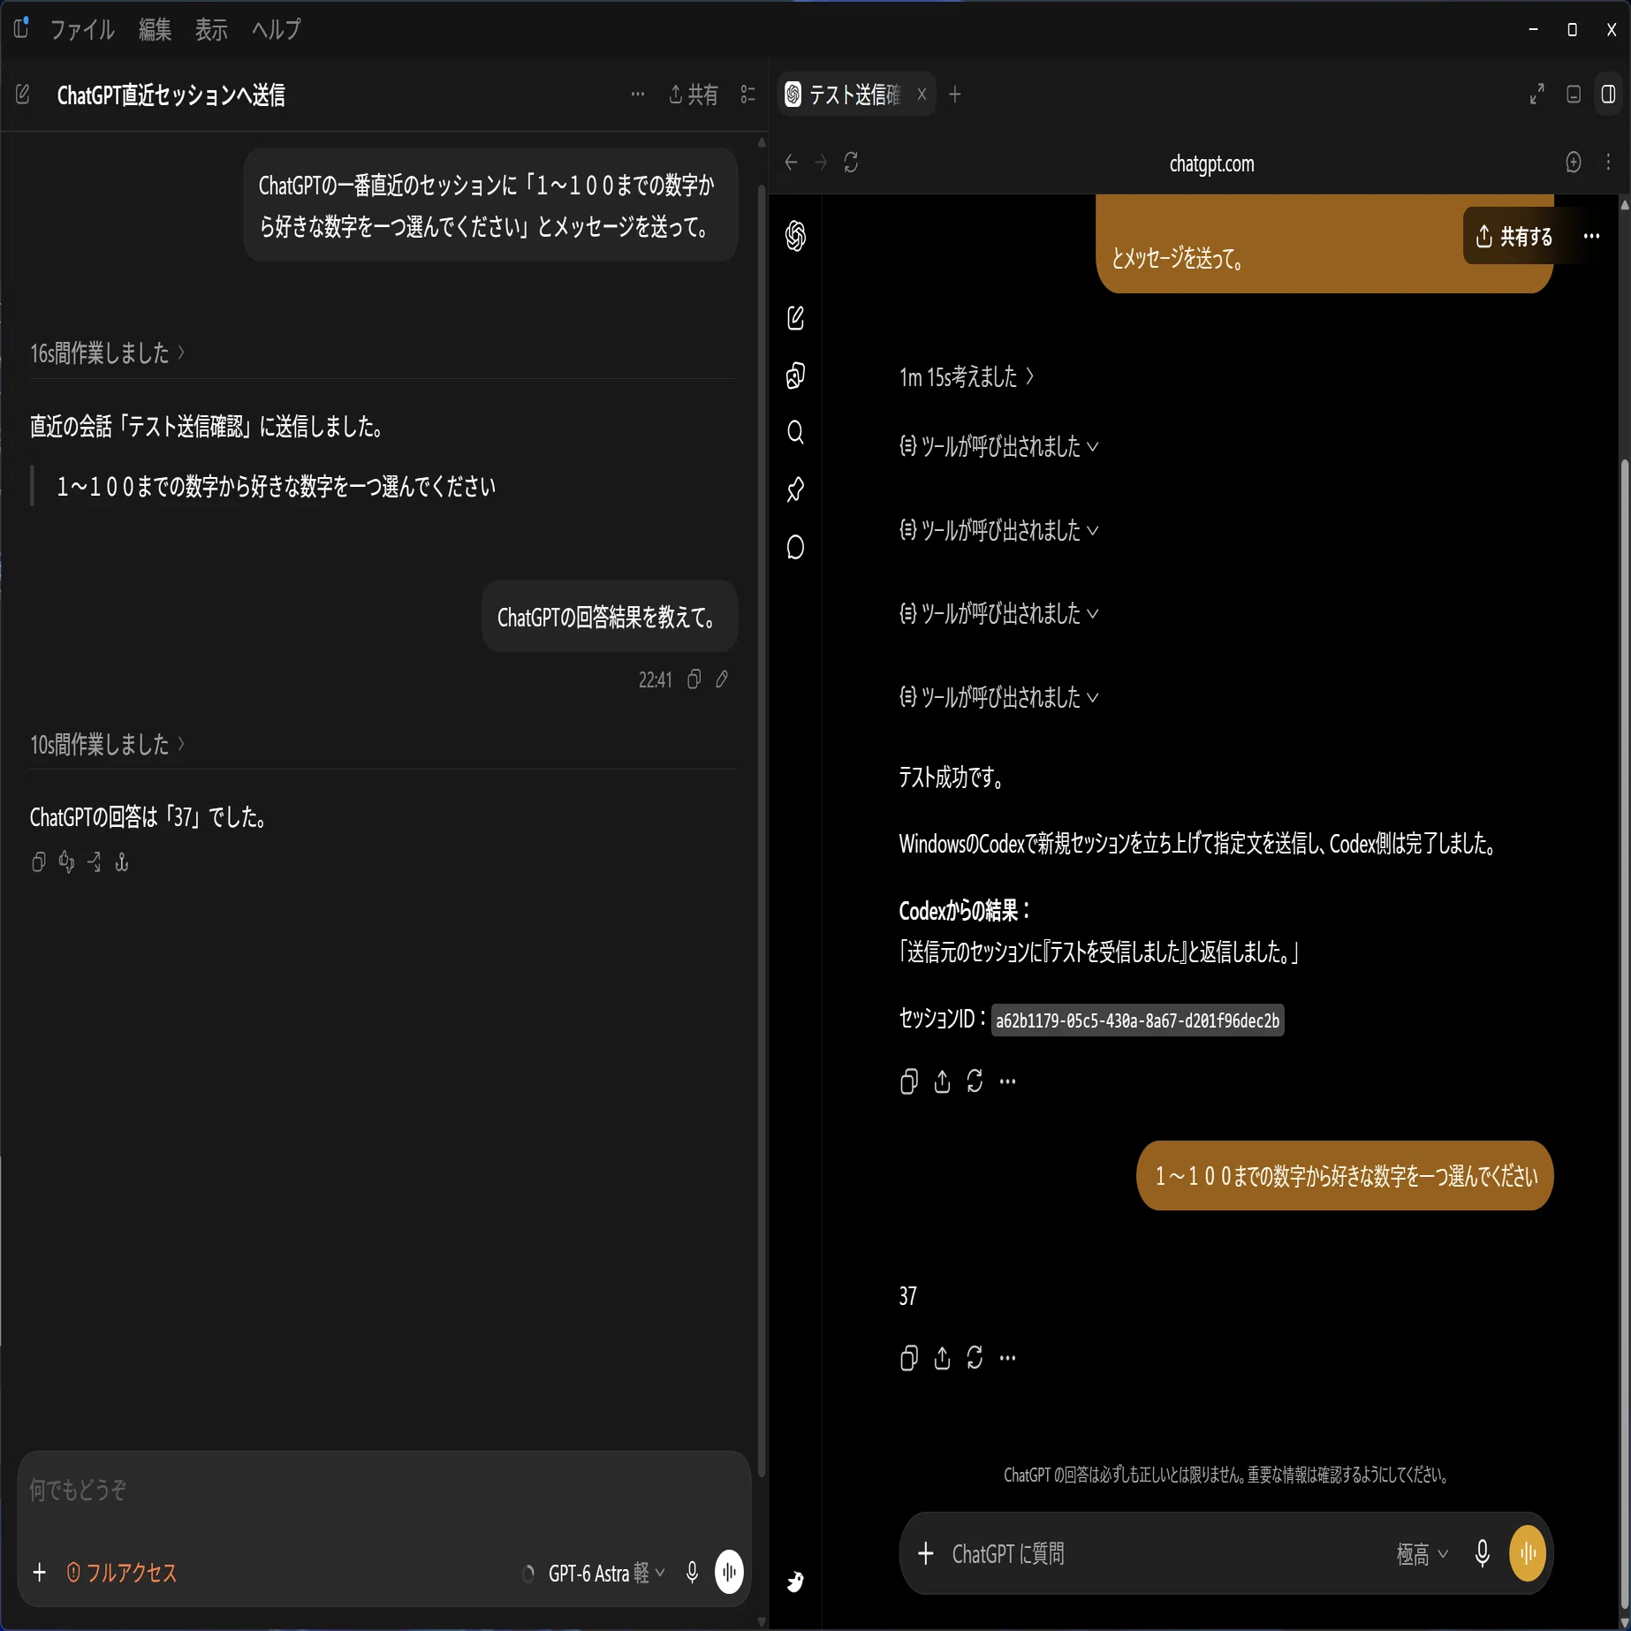
Task: Expand the 1m 15s考えました thinking details
Action: click(967, 377)
